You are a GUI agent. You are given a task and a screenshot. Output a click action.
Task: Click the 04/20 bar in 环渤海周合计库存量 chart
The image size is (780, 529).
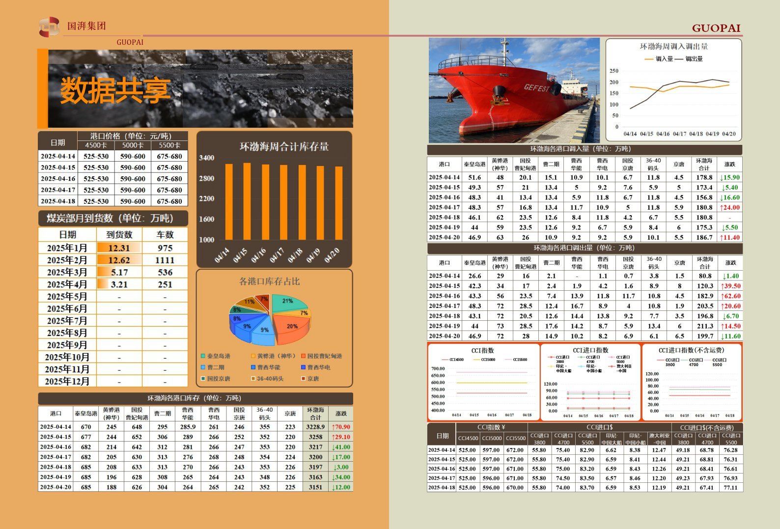339,203
